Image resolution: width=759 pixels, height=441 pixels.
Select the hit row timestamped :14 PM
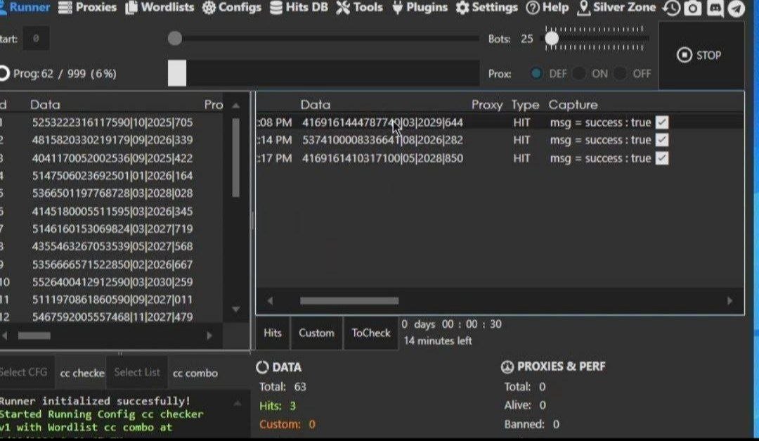pos(500,140)
